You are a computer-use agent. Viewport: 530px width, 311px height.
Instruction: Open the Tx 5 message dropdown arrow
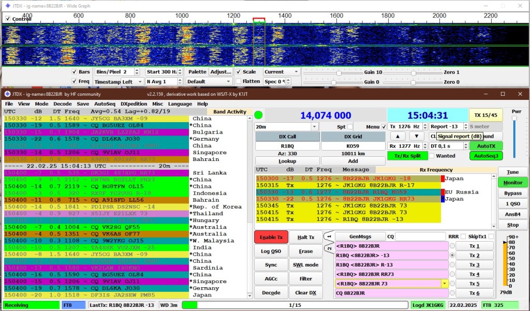(445, 284)
